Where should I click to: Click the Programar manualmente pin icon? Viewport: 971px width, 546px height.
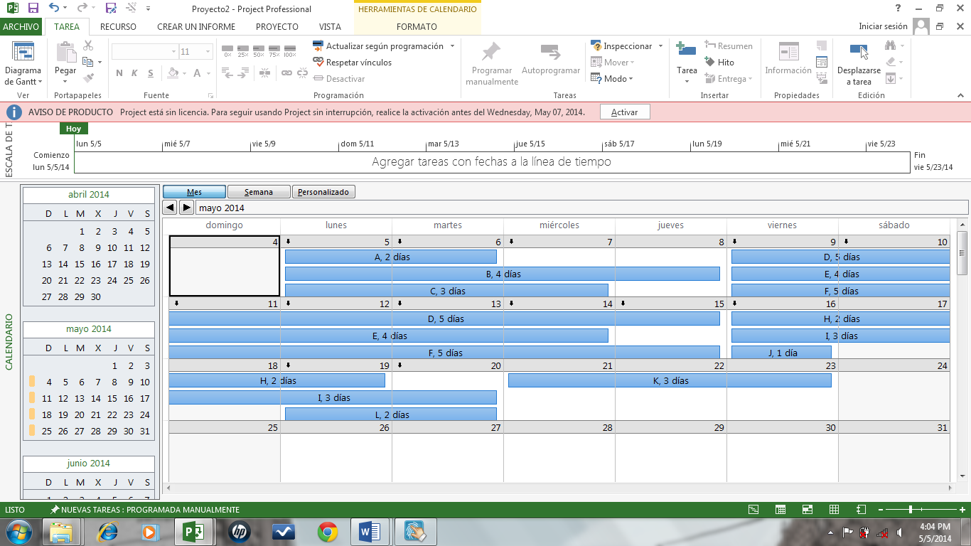pyautogui.click(x=491, y=53)
